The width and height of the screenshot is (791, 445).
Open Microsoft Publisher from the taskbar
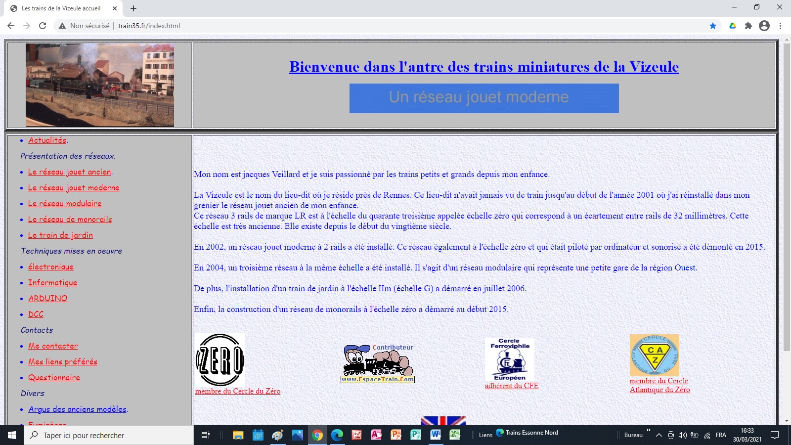(416, 435)
